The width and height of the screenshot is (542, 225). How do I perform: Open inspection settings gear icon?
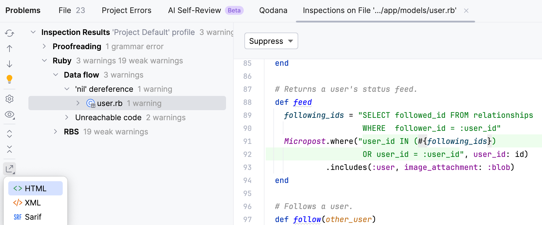click(9, 99)
